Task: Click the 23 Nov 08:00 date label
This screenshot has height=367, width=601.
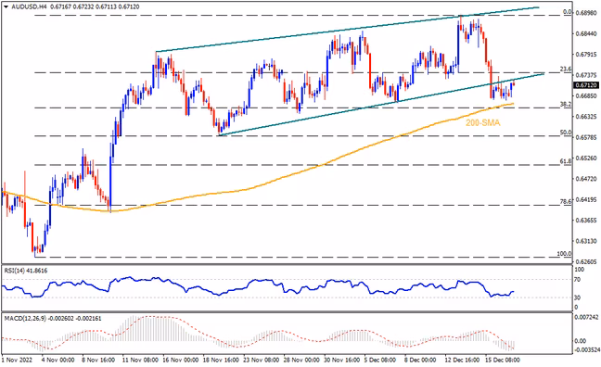Action: pyautogui.click(x=261, y=361)
